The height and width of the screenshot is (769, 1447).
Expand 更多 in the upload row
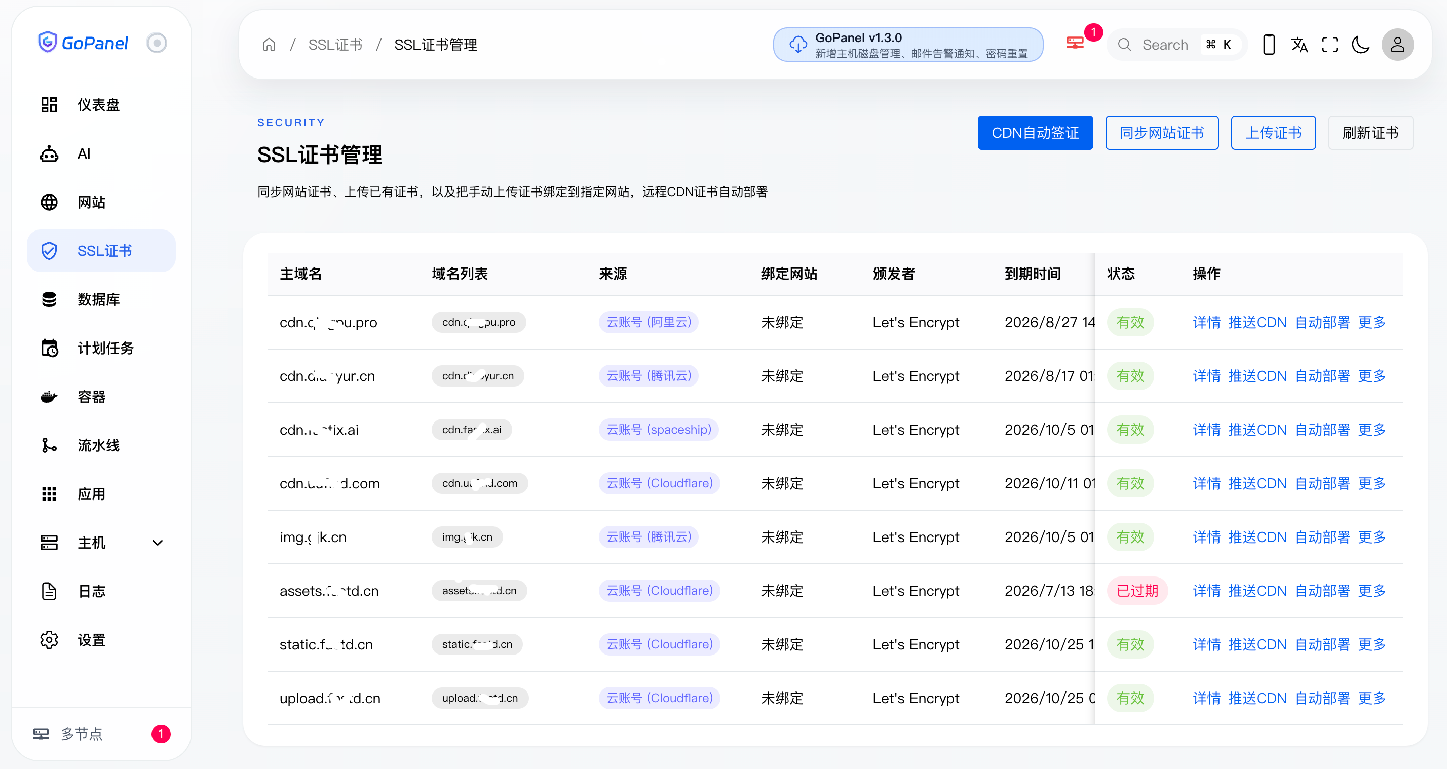pyautogui.click(x=1372, y=698)
